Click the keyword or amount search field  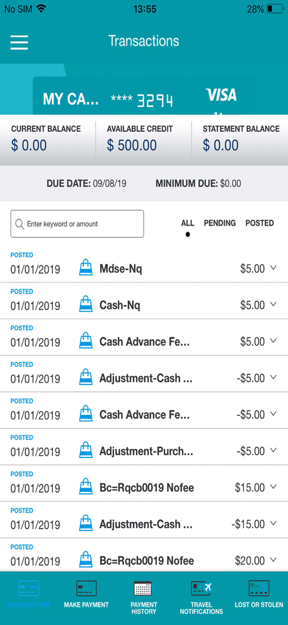click(77, 224)
